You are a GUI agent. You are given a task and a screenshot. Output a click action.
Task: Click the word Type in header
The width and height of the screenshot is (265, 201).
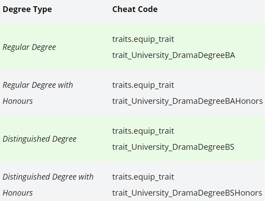click(42, 9)
